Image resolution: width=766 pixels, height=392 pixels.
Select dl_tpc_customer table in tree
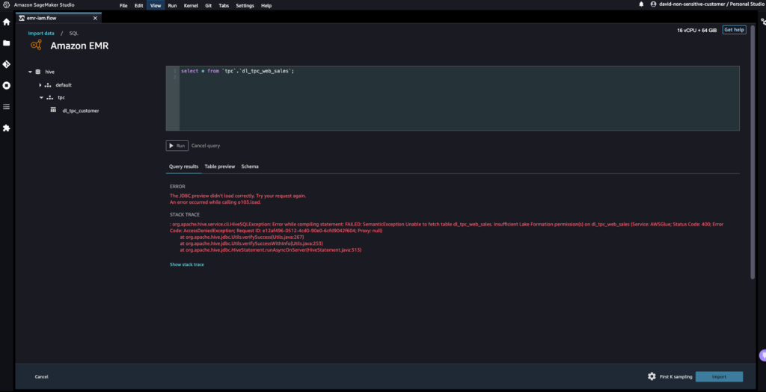(81, 111)
